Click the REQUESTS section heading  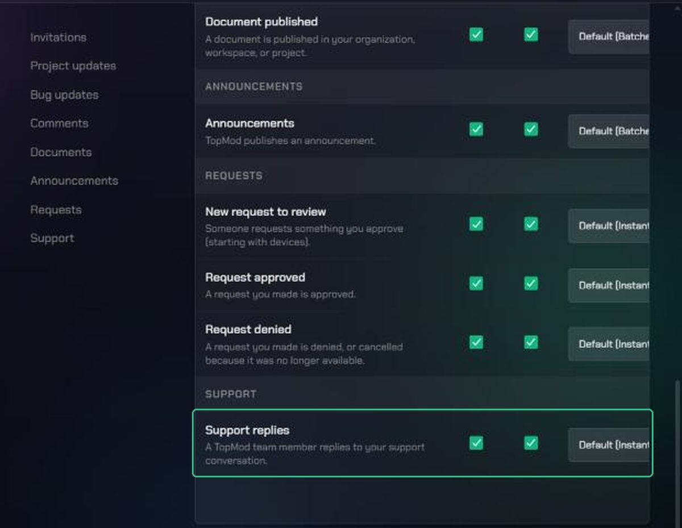234,176
